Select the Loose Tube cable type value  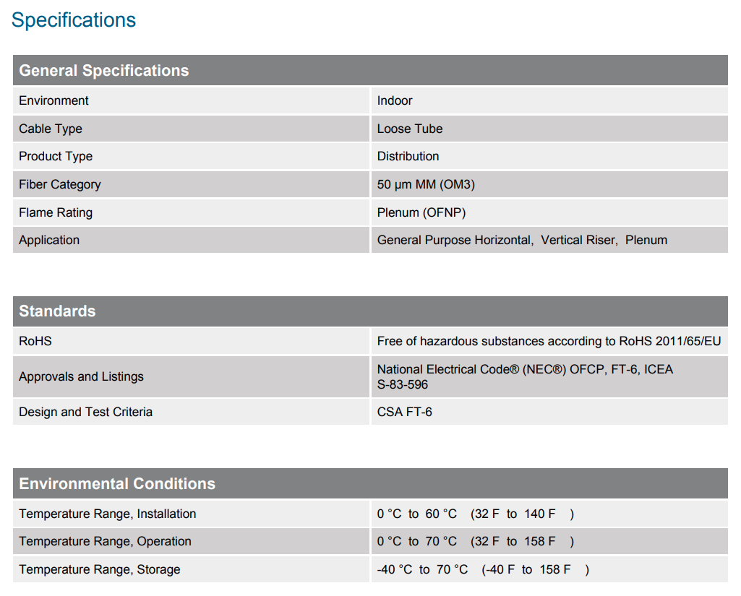(x=410, y=129)
